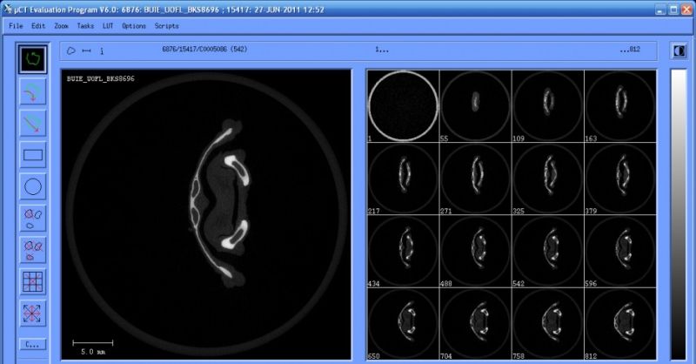Viewport: 696px width, 364px height.
Task: Adjust the grayscale gradient LUT bar
Action: click(679, 213)
